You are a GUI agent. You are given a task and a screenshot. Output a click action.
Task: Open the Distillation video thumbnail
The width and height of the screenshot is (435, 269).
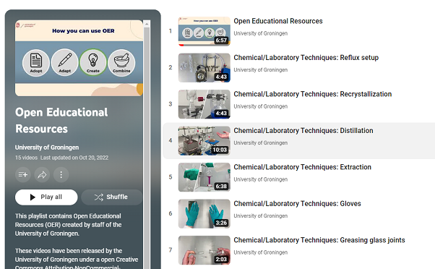204,141
